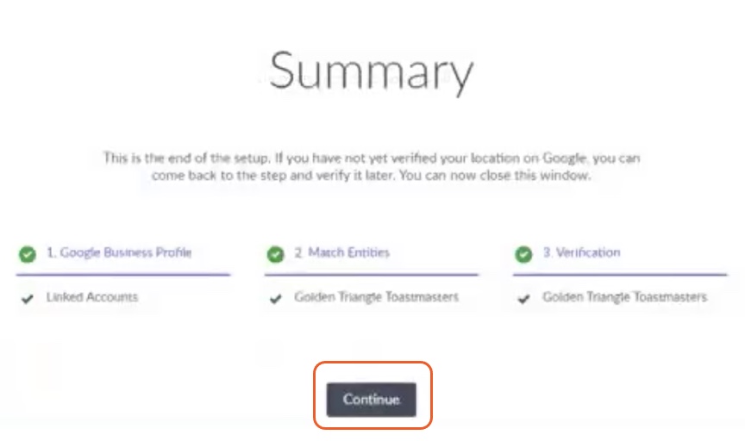Open step 1. Google Business Profile
The height and width of the screenshot is (441, 745).
pyautogui.click(x=119, y=252)
